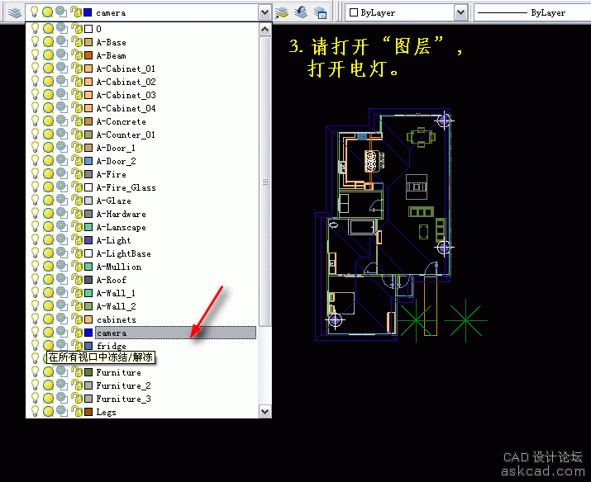Freeze the A-Door_1 layer sun icon
The height and width of the screenshot is (482, 591).
click(48, 148)
